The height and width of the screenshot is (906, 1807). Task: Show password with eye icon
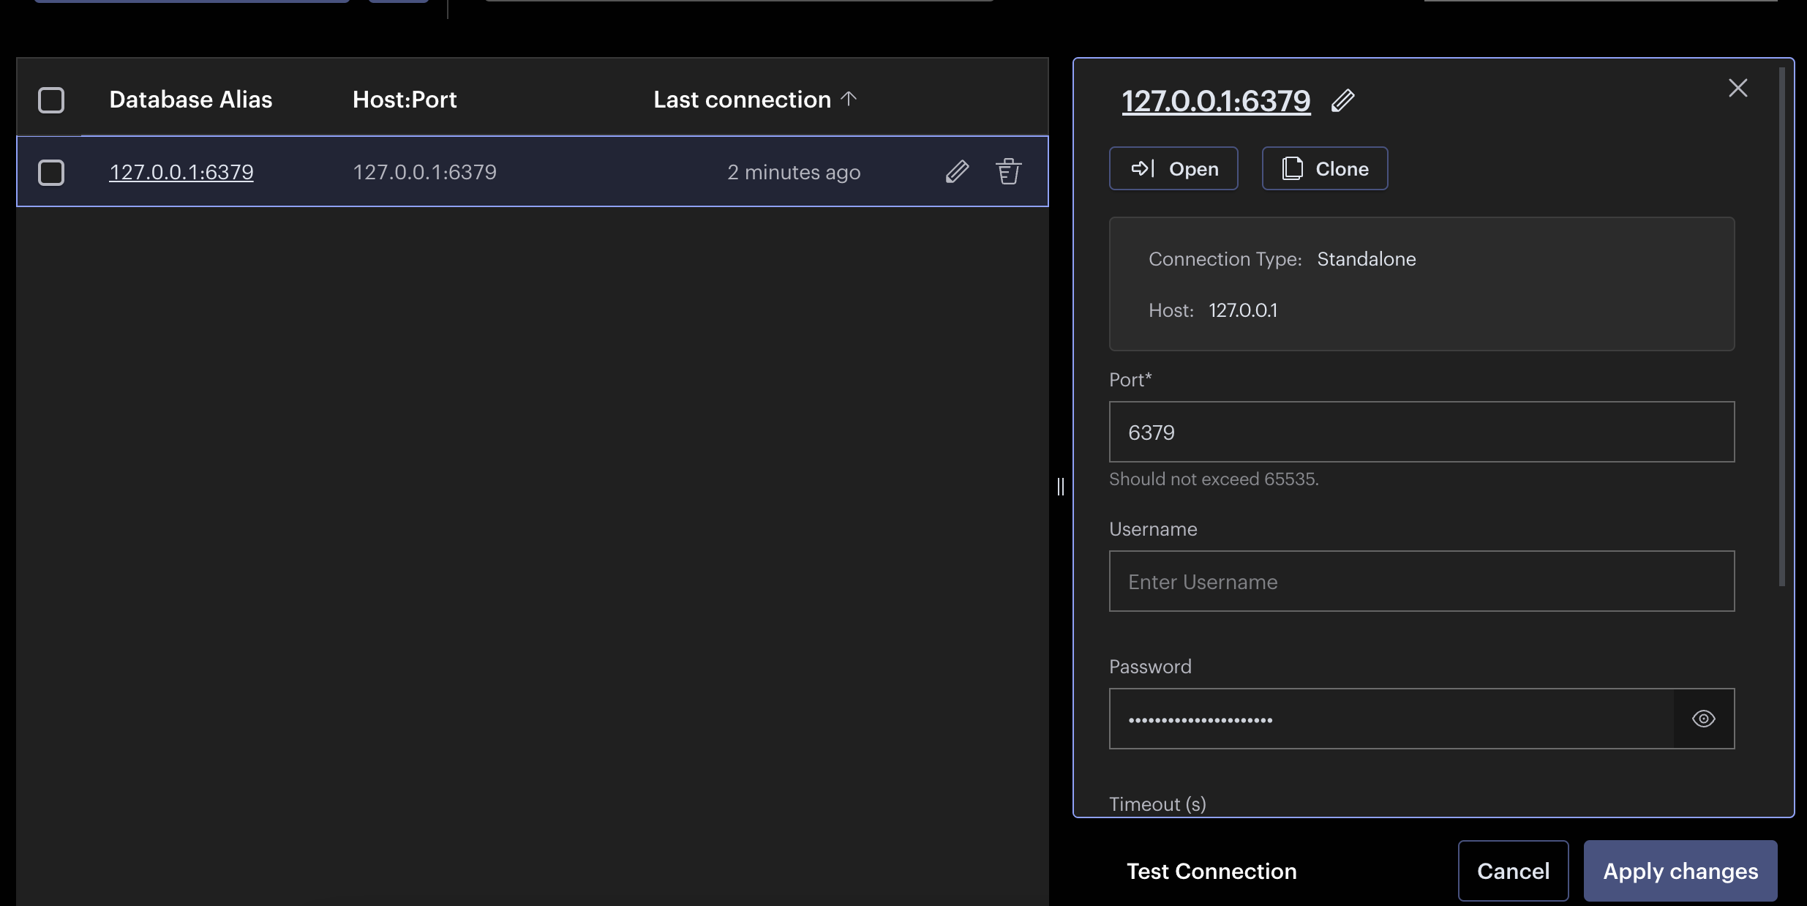(1703, 719)
